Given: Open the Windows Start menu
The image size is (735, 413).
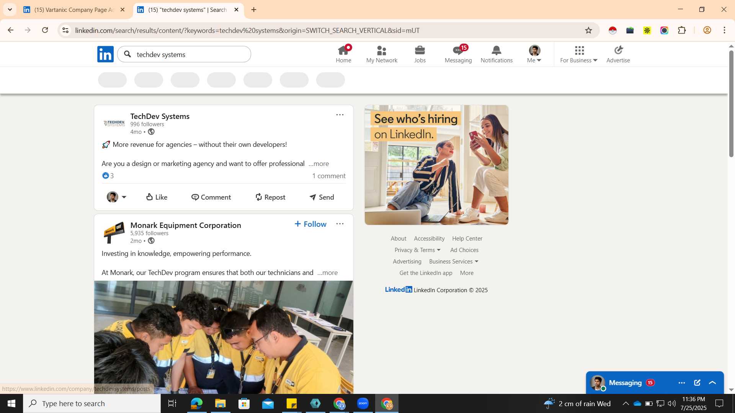Looking at the screenshot, I should tap(11, 403).
